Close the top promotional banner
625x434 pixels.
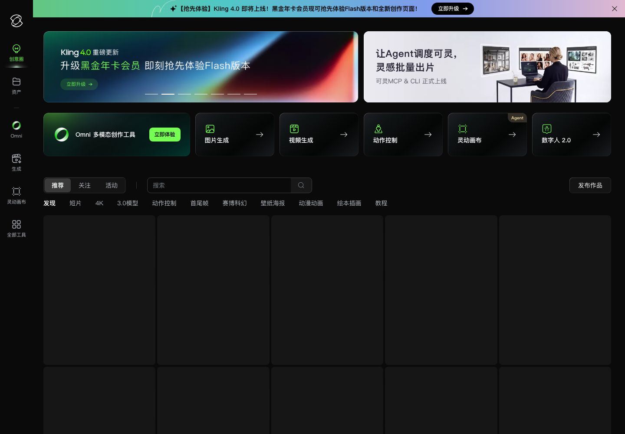[x=615, y=9]
